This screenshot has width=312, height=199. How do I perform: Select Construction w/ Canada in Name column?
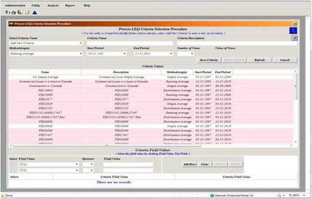click(x=45, y=86)
